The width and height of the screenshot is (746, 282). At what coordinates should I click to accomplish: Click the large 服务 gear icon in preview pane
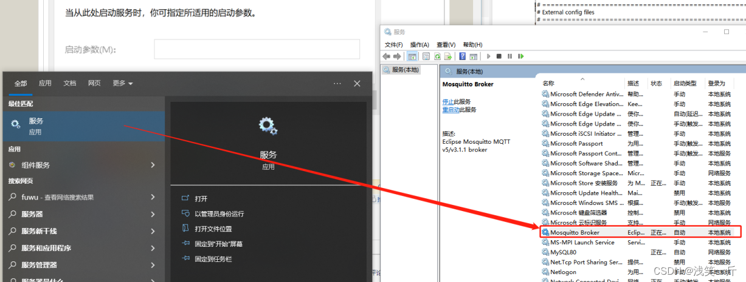268,126
